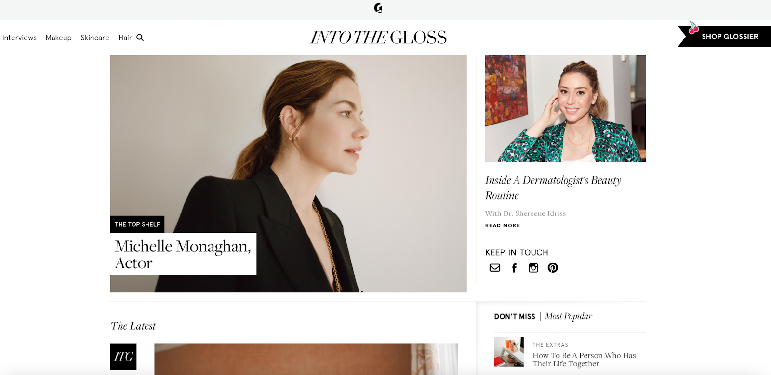771x375 pixels.
Task: Click the cherry icon on Shop Glossier
Action: click(x=693, y=28)
